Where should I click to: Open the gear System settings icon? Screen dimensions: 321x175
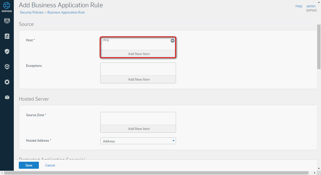[x=7, y=82]
